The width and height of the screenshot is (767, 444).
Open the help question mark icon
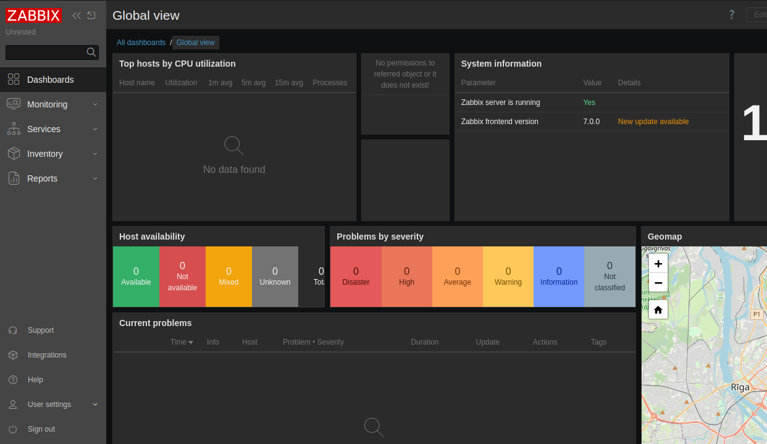732,15
